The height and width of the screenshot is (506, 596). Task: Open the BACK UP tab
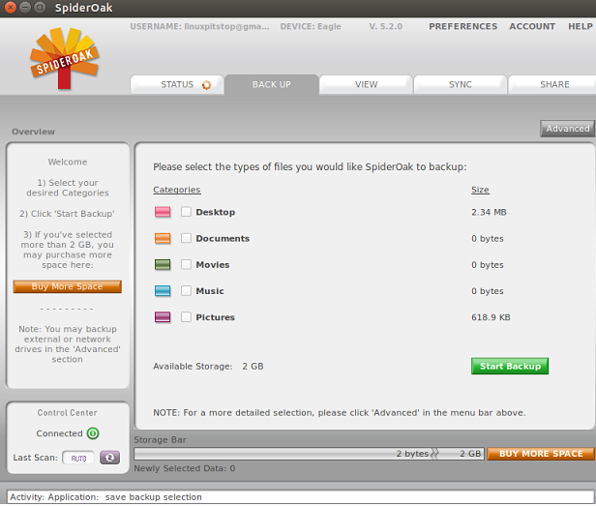tap(271, 84)
